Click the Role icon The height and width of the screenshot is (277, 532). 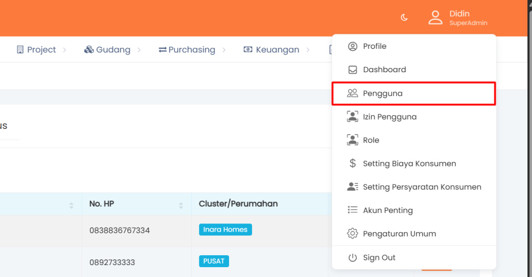[x=353, y=140]
